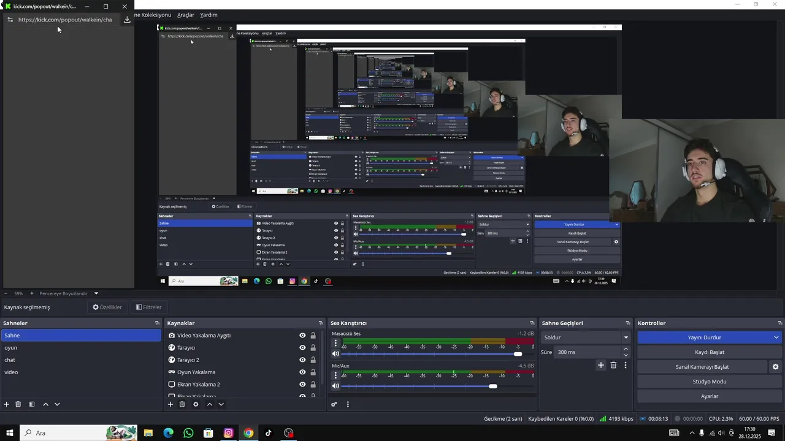Open Mic/Aux three-dot options menu
785x441 pixels.
coord(335,375)
